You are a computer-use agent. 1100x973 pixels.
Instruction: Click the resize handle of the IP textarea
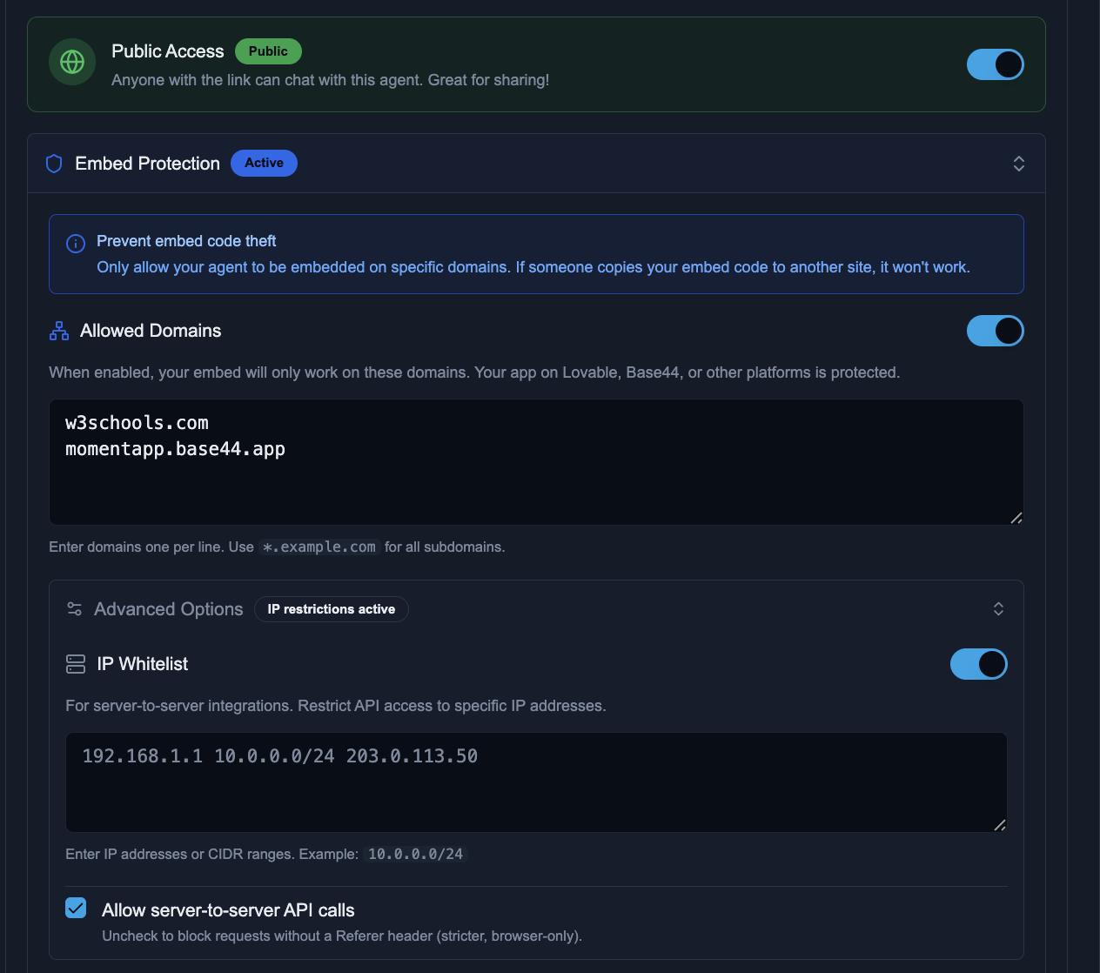click(999, 825)
